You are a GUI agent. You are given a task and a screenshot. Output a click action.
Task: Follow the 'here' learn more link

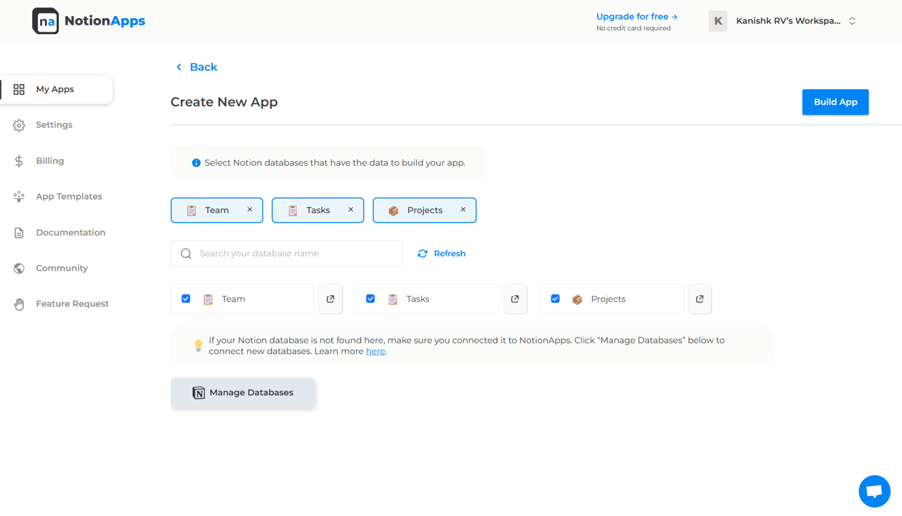[375, 351]
